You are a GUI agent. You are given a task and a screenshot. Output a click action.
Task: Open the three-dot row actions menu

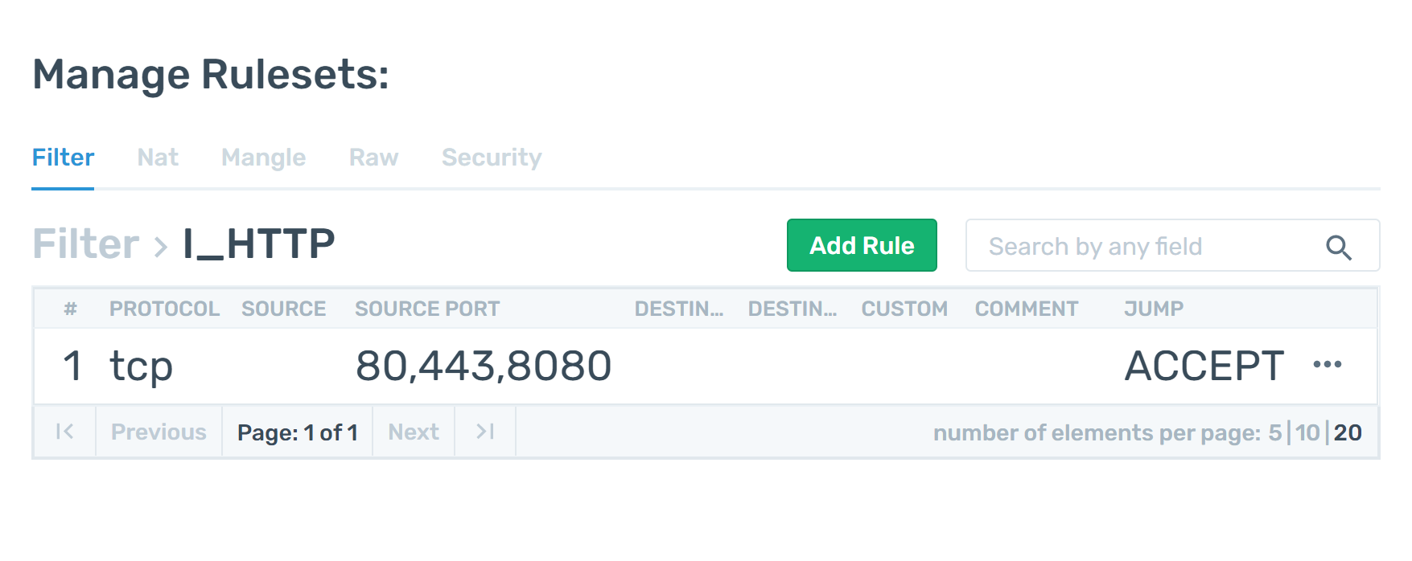tap(1327, 365)
